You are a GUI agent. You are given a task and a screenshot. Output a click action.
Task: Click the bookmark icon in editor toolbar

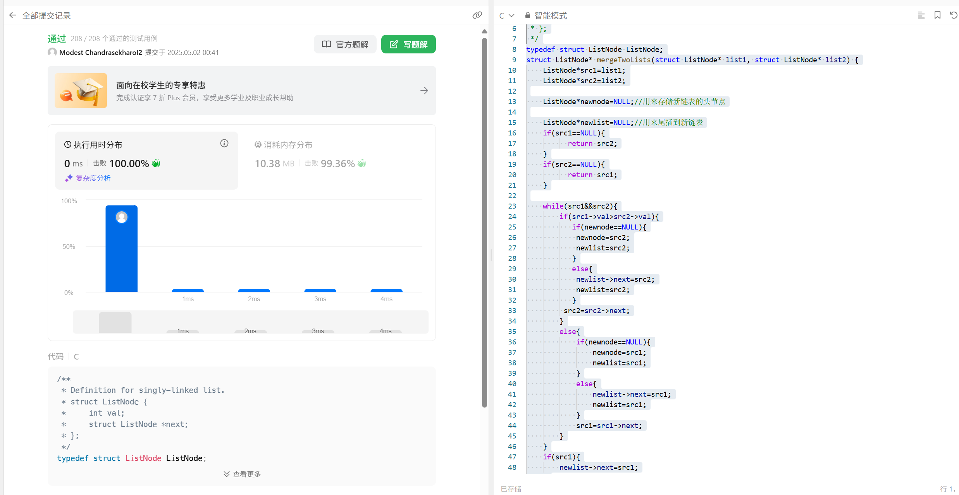click(x=937, y=15)
